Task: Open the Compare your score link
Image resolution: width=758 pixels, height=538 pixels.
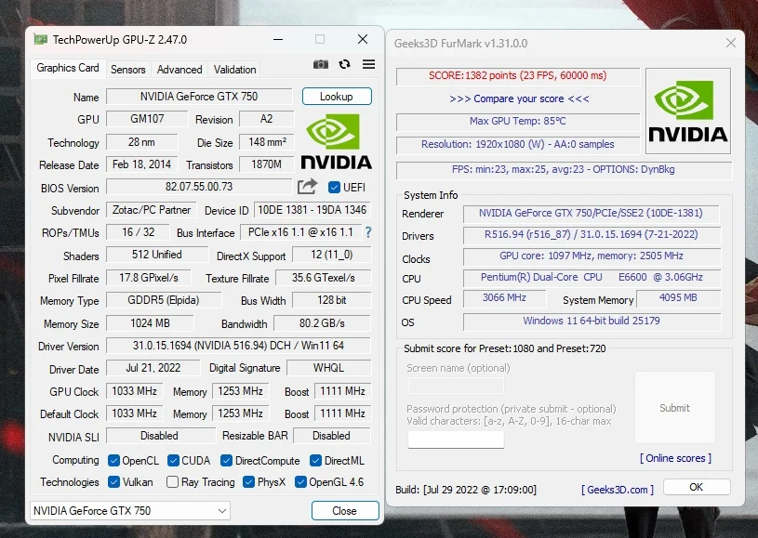Action: click(519, 98)
